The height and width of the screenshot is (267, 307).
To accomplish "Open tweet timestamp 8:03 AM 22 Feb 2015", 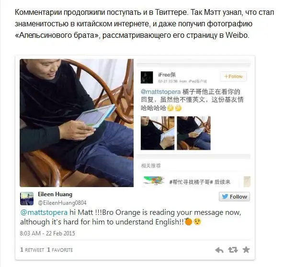I will (47, 234).
